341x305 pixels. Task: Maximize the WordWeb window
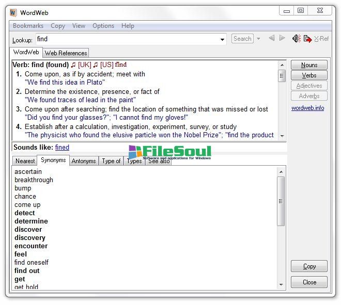301,10
